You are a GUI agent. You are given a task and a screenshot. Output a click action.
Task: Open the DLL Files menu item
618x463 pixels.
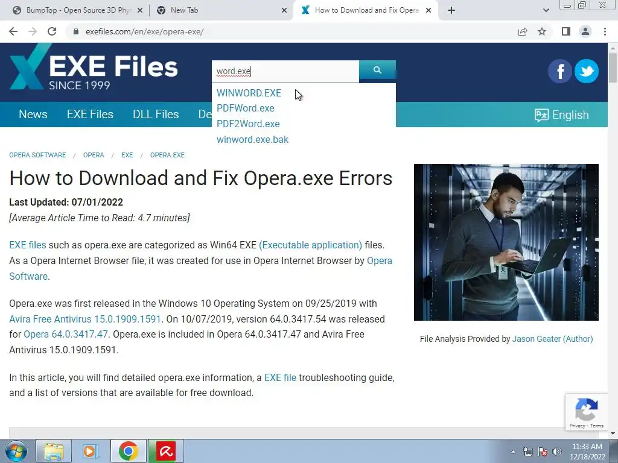[x=156, y=114]
